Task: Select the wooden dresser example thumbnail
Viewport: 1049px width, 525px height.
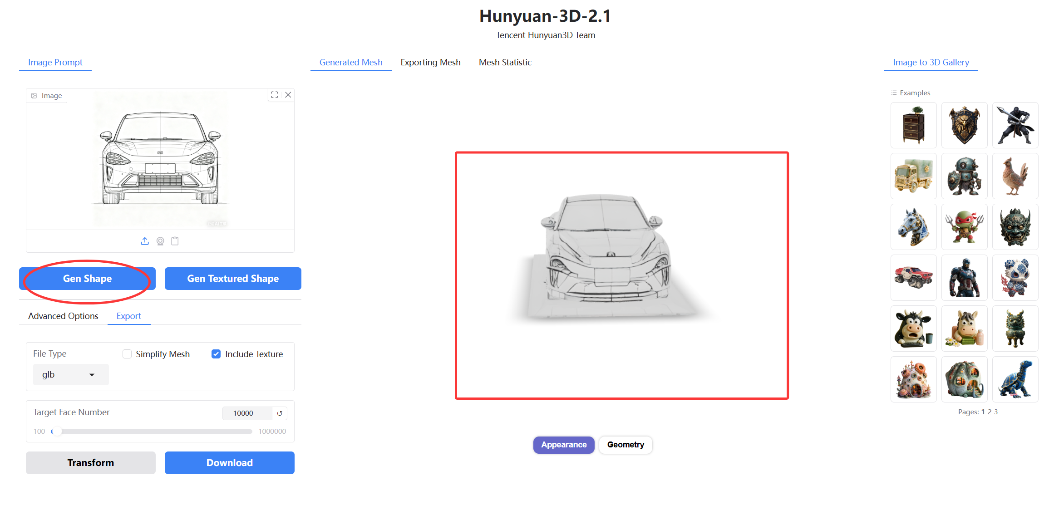Action: point(913,125)
